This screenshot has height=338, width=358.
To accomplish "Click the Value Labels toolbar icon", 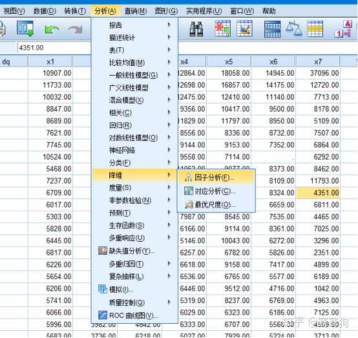I will (343, 29).
